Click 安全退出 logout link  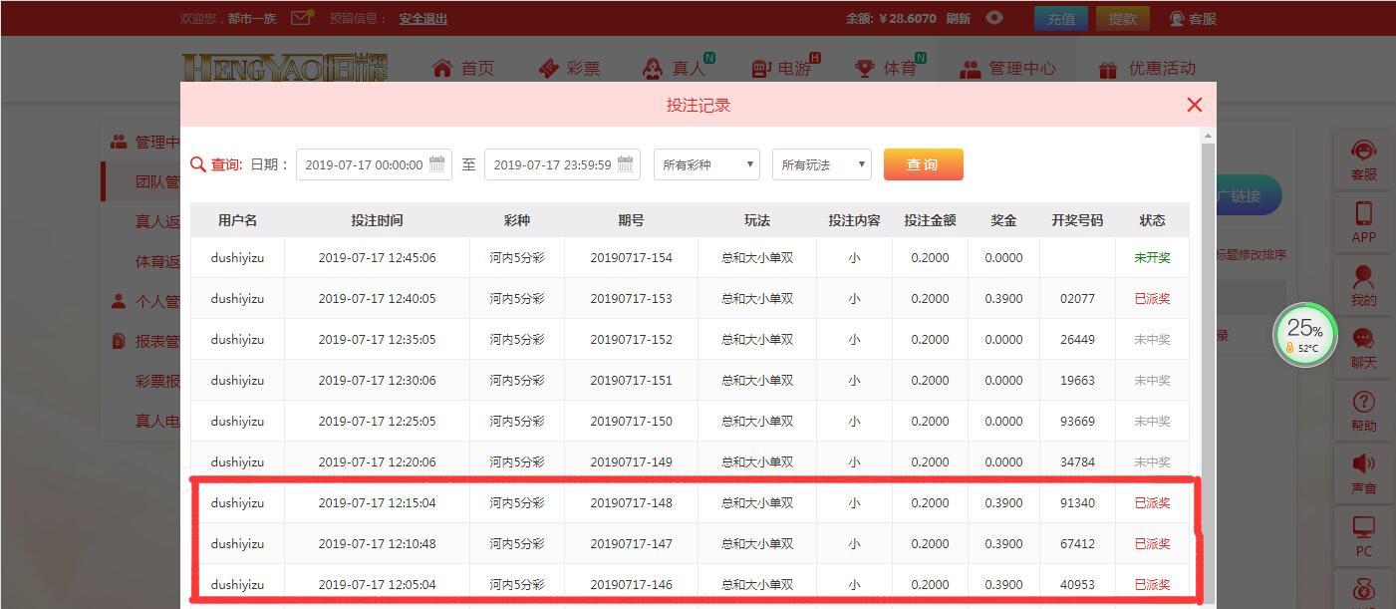click(x=423, y=18)
